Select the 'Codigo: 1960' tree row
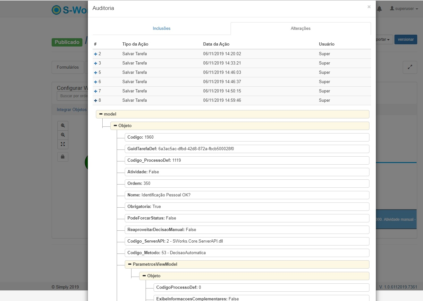This screenshot has height=301, width=423. (x=247, y=137)
